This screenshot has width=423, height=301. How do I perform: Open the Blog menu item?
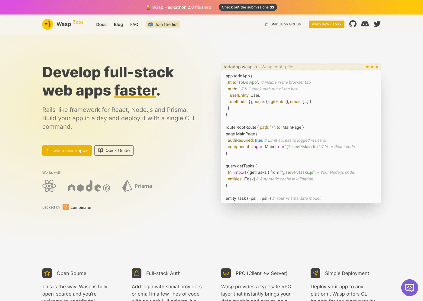[x=118, y=24]
